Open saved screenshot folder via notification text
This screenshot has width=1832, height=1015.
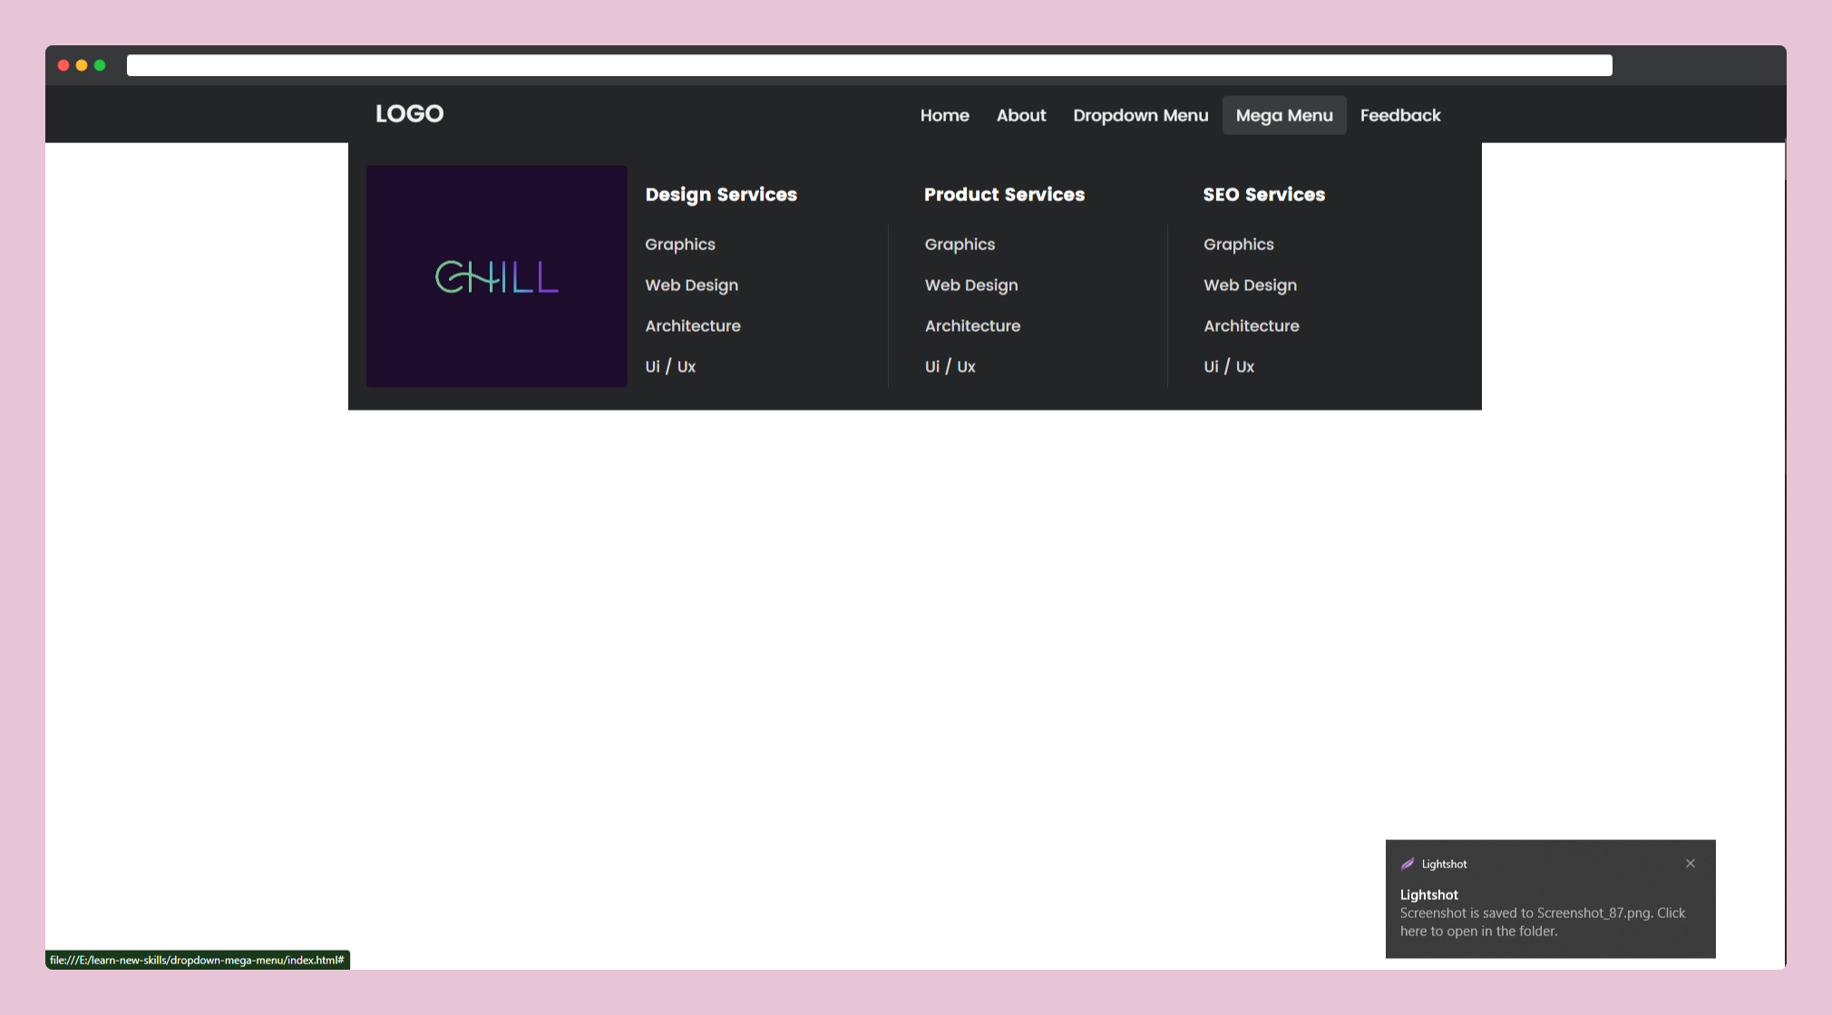point(1542,922)
